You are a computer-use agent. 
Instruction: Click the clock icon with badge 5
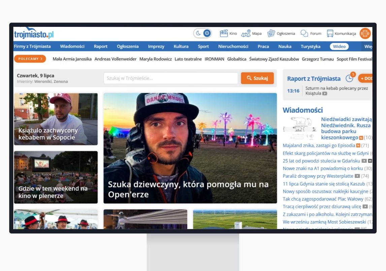(x=350, y=78)
